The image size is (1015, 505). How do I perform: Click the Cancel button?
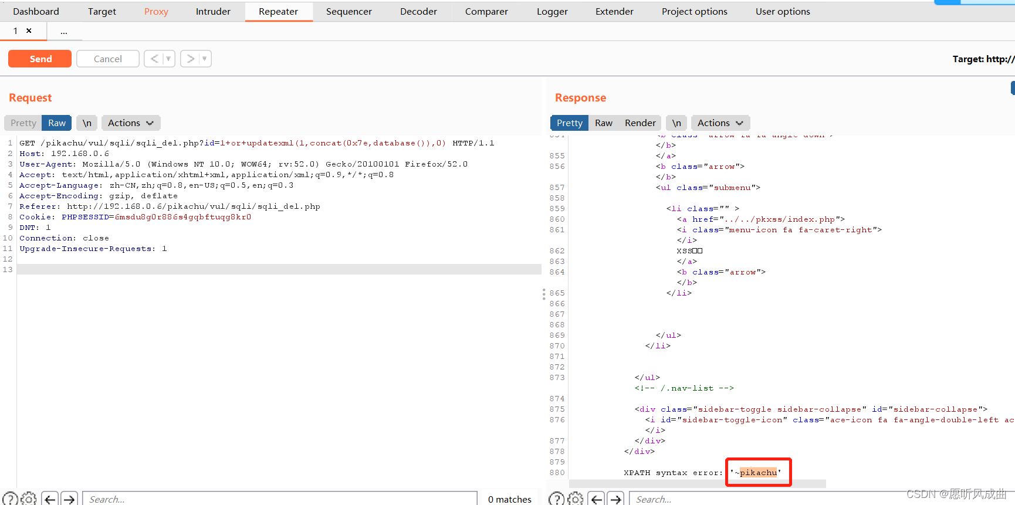[108, 59]
